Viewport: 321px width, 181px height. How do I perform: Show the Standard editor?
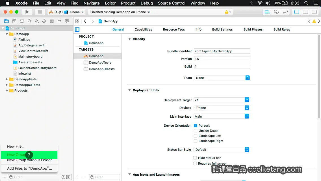click(x=267, y=12)
